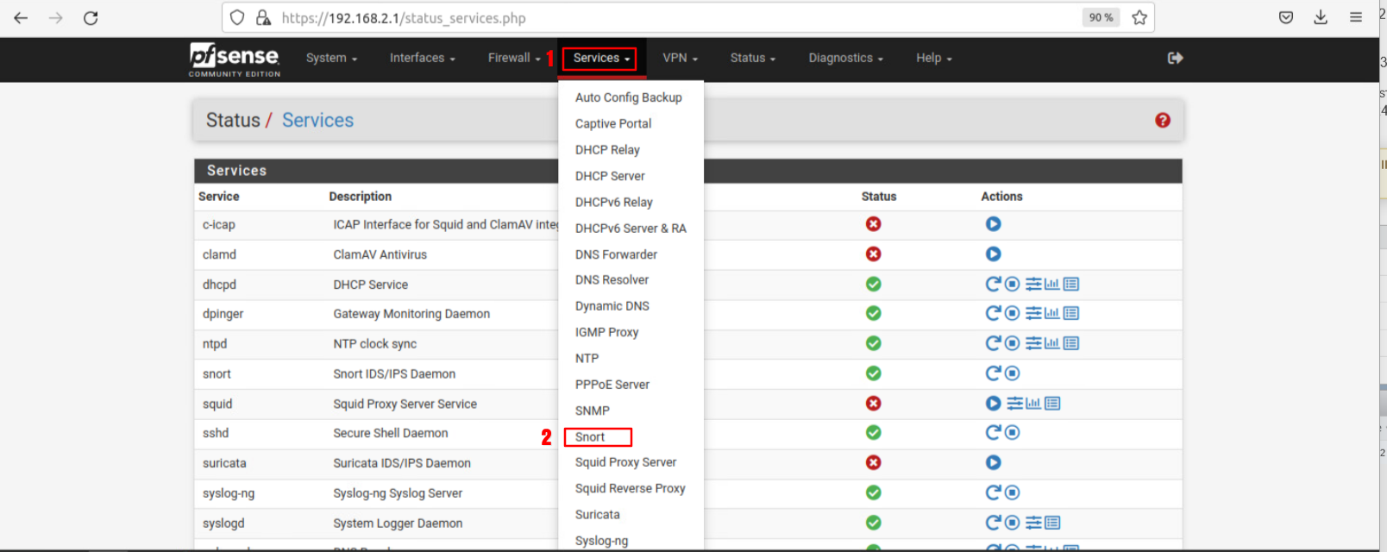Start the c-icap service
1387x552 pixels.
993,224
